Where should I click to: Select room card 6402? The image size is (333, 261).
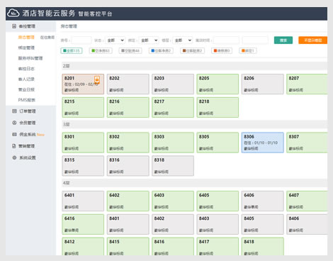(128, 201)
